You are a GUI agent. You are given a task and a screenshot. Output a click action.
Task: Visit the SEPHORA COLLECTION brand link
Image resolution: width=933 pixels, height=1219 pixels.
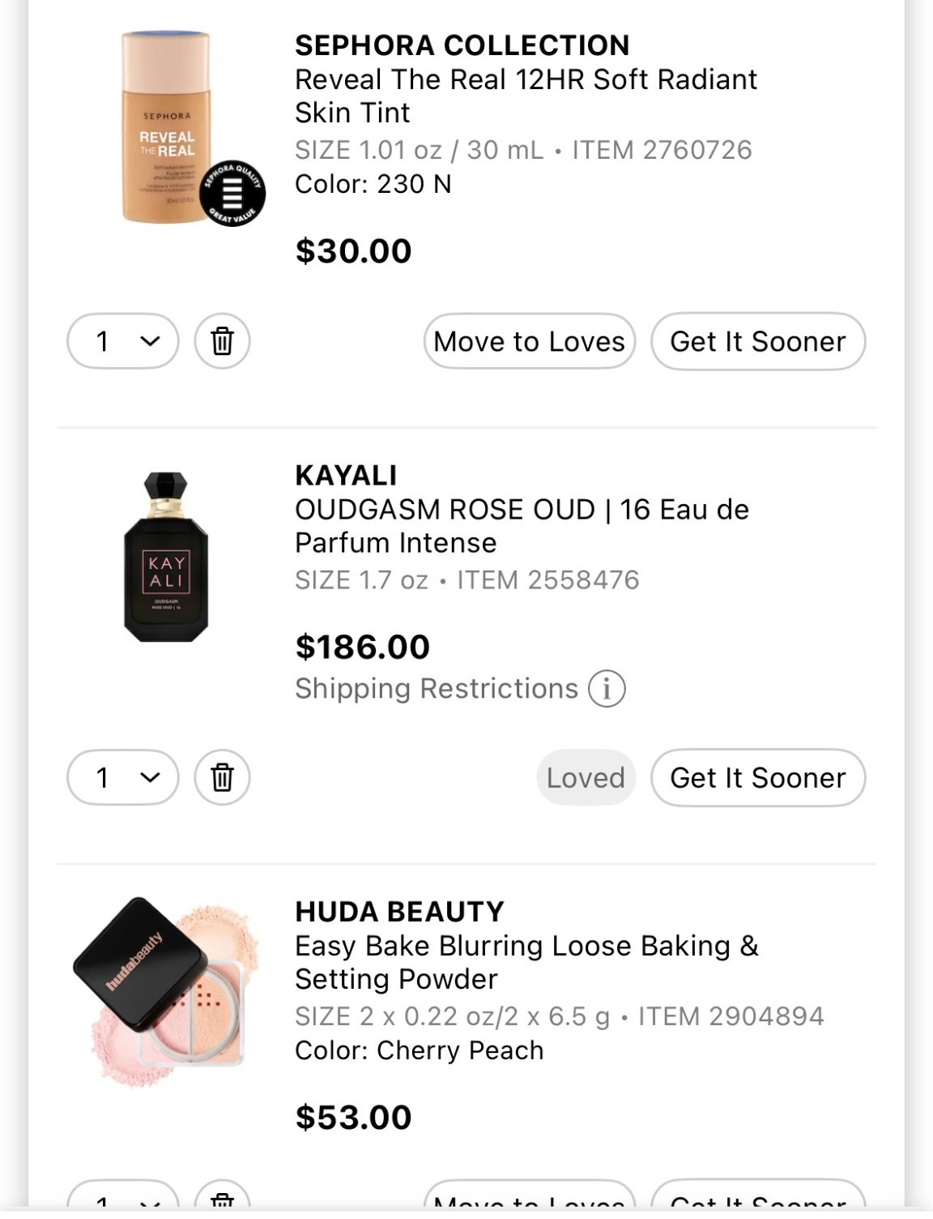(462, 45)
